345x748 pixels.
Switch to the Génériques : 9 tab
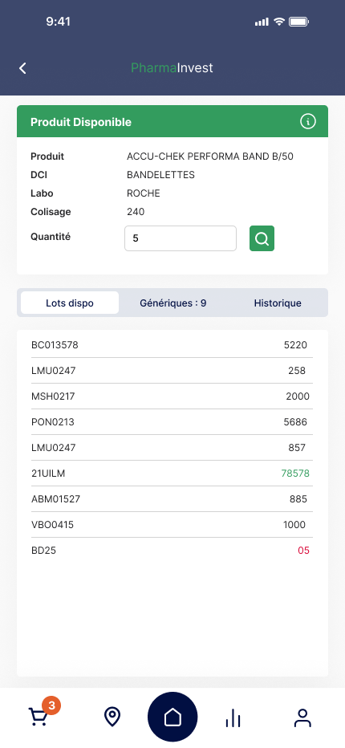pyautogui.click(x=173, y=303)
